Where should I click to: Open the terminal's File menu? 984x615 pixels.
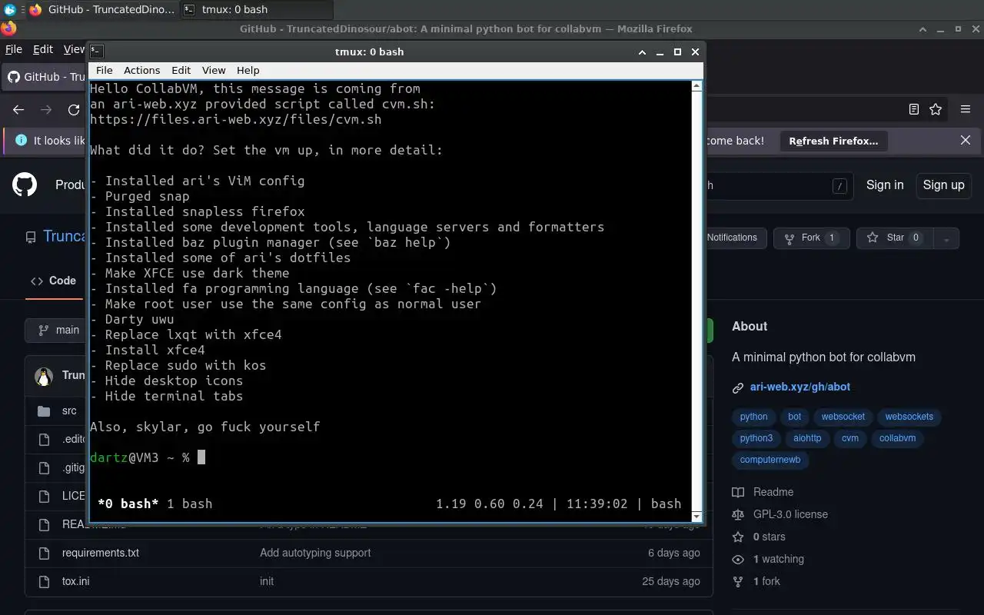[x=104, y=70]
